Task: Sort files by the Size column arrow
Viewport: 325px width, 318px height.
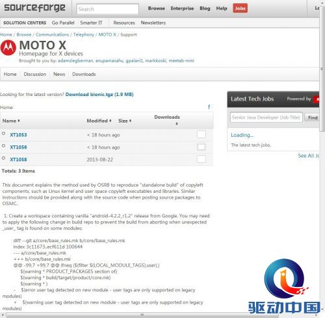Action: coord(130,121)
